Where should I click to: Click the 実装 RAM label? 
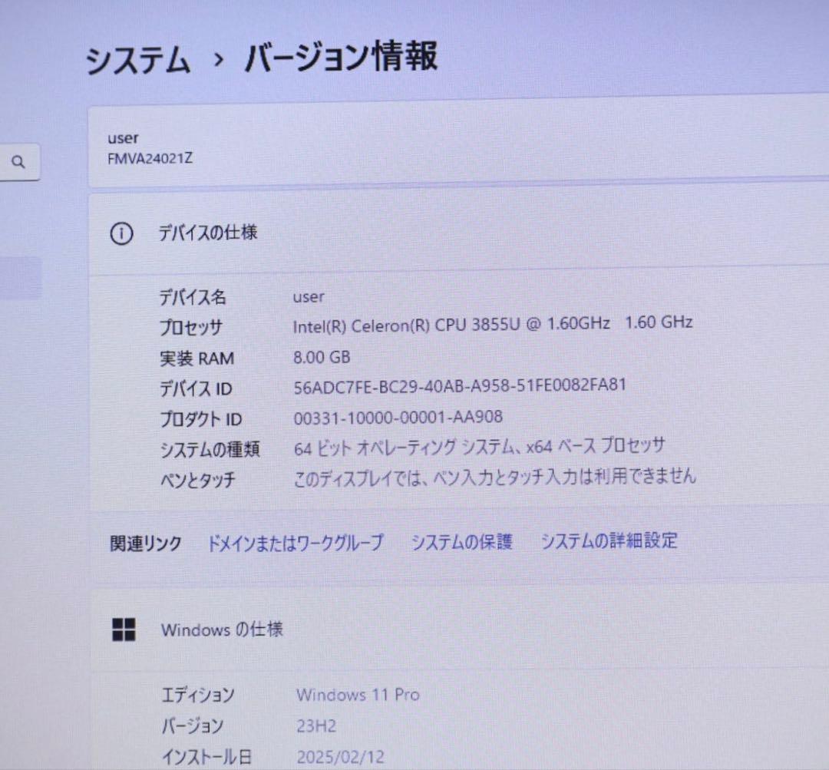197,358
